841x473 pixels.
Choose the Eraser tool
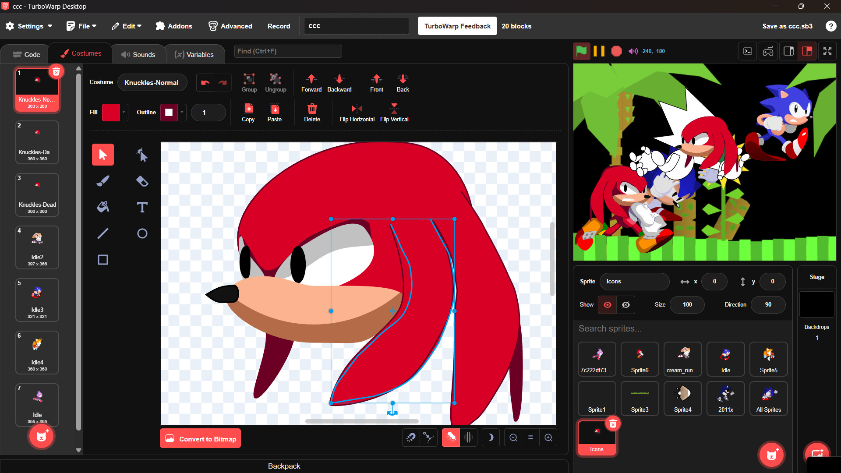pos(142,181)
